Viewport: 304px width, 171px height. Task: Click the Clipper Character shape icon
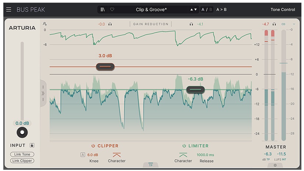(x=117, y=155)
